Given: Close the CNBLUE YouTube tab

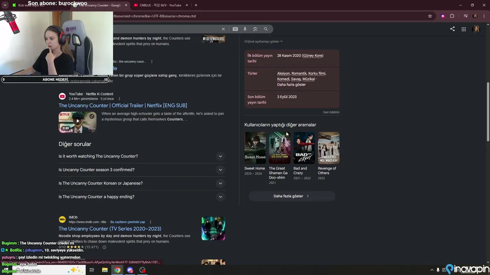Looking at the screenshot, I should point(187,5).
